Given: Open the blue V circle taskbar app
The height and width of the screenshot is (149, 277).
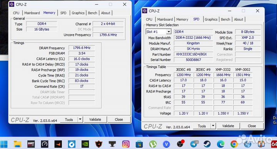Looking at the screenshot, I should pos(166,144).
